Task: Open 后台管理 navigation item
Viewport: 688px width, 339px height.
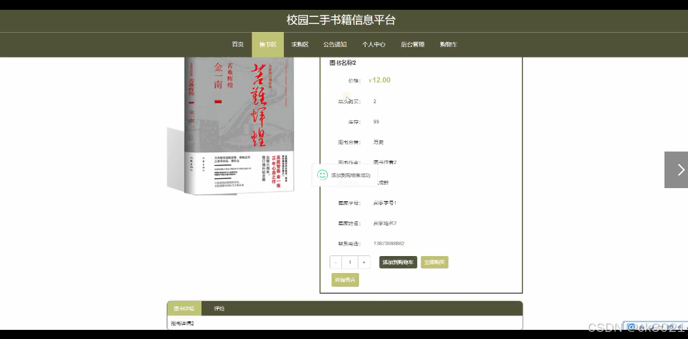Action: pyautogui.click(x=413, y=44)
